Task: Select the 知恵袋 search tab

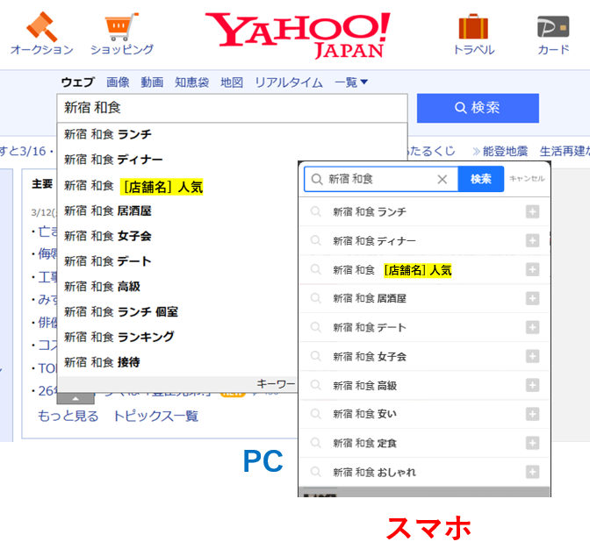Action: pos(191,82)
